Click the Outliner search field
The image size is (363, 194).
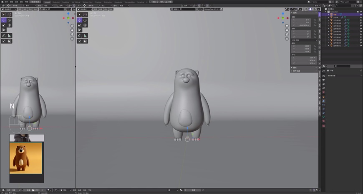pyautogui.click(x=343, y=5)
